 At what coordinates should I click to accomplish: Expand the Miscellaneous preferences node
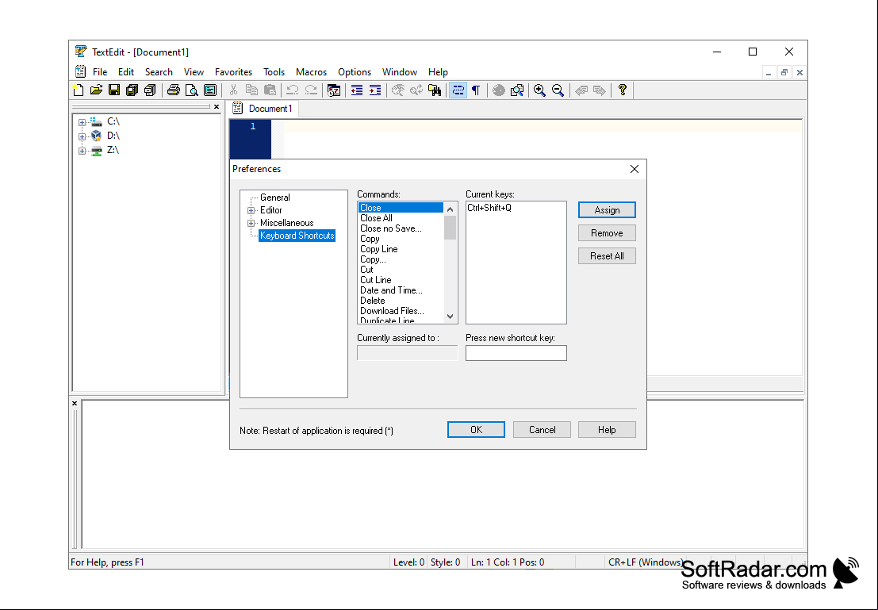coord(251,224)
